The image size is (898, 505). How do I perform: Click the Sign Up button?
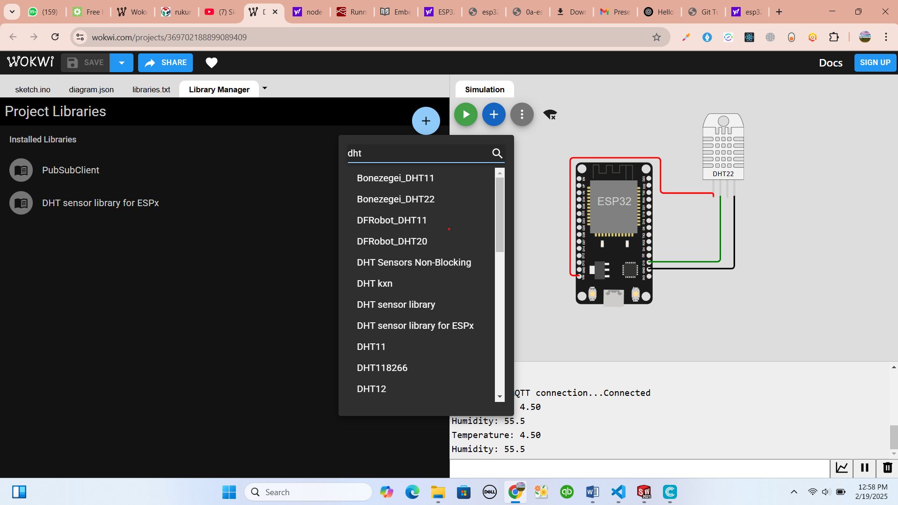(875, 63)
